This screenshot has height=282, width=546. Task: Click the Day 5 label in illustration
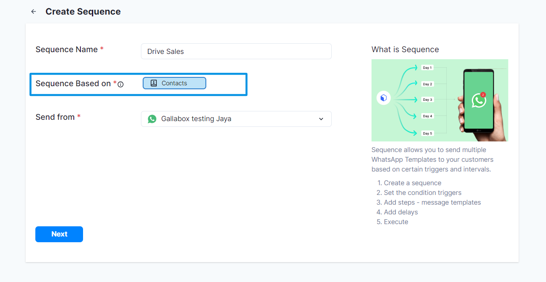click(427, 133)
